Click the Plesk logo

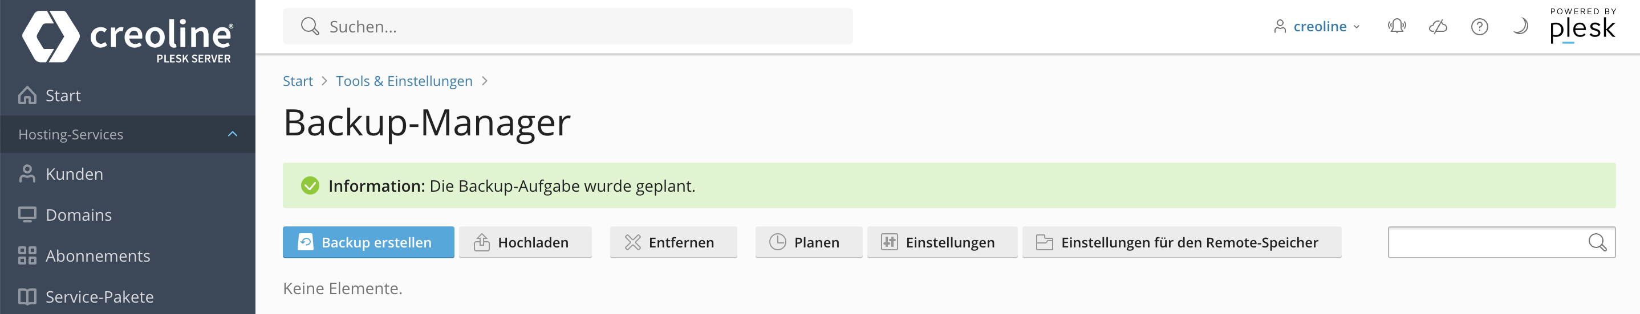pos(1583,26)
